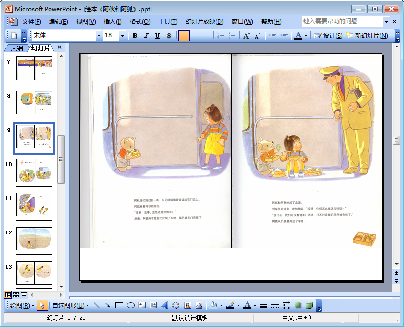Viewport: 404px width, 327px height.
Task: Close the slide thumbnail pane
Action: (59, 47)
